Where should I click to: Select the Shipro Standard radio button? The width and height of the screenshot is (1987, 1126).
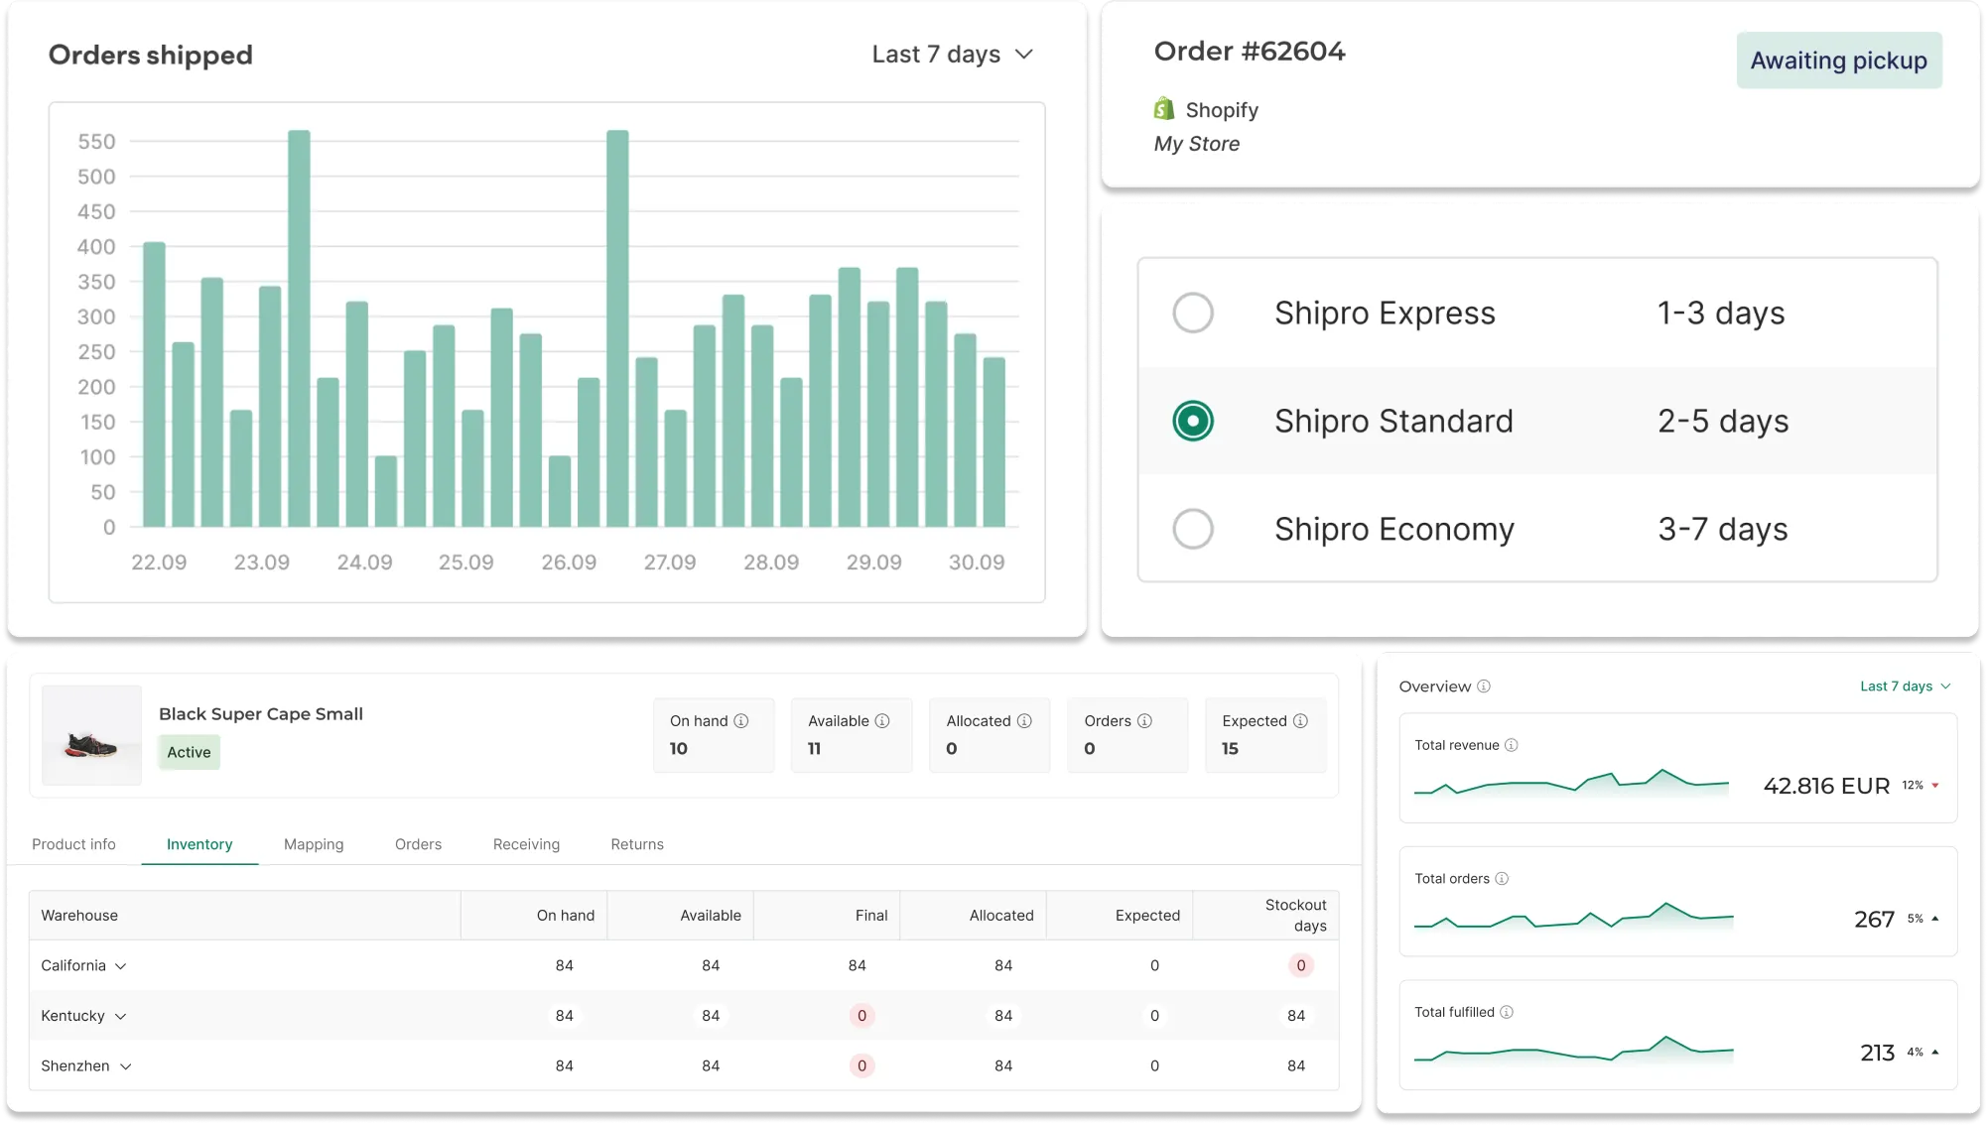pyautogui.click(x=1193, y=421)
